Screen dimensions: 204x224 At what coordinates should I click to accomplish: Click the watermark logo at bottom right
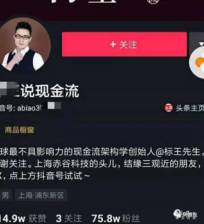tap(185, 215)
